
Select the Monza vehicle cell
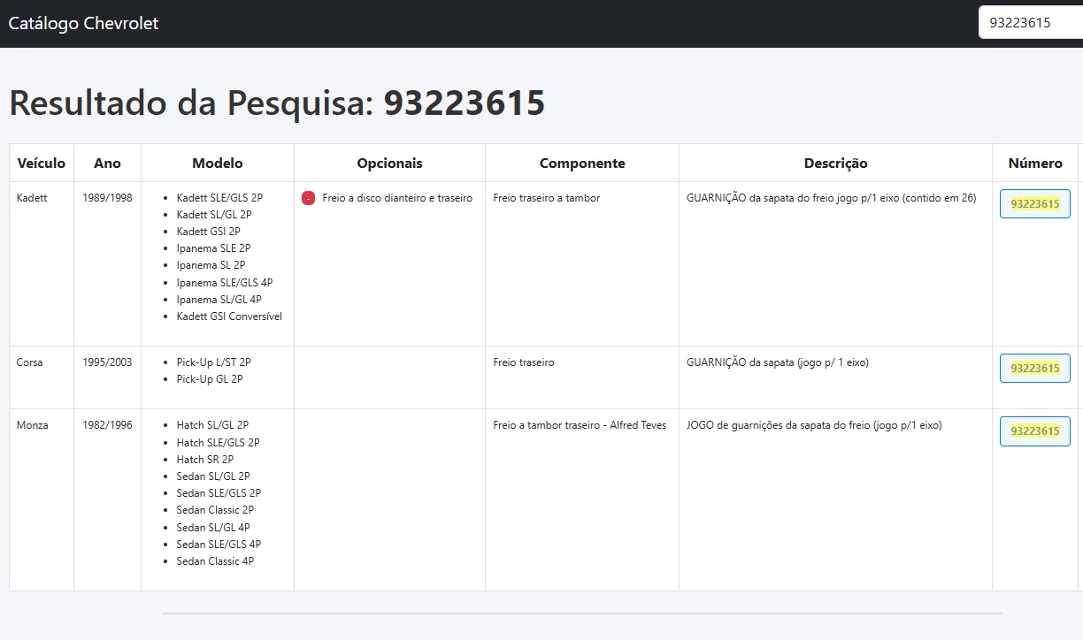pyautogui.click(x=33, y=425)
